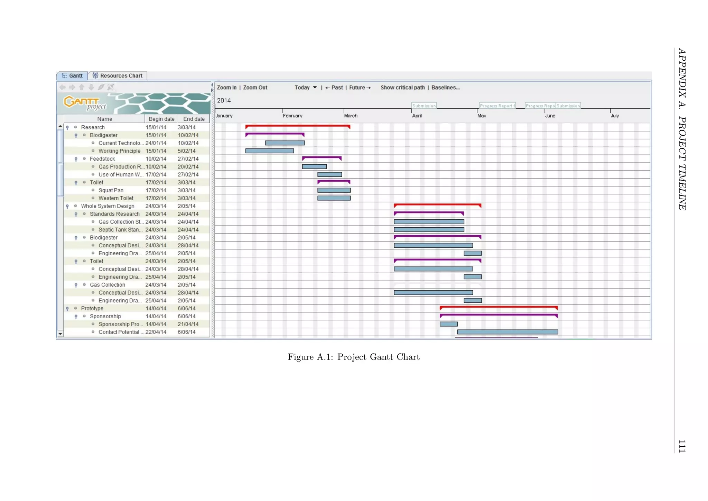
Task: Click the Unlink tasks broken chain icon
Action: (111, 87)
